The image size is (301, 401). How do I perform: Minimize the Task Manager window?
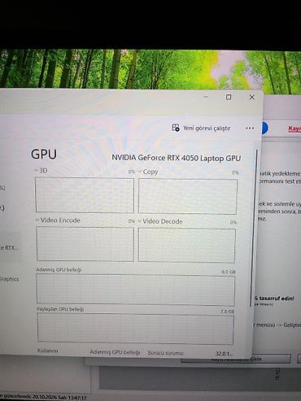tap(206, 97)
